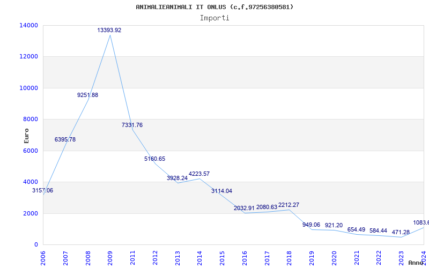Select the 2032.91 data label
Screen dimensions: 429x268
pos(244,208)
